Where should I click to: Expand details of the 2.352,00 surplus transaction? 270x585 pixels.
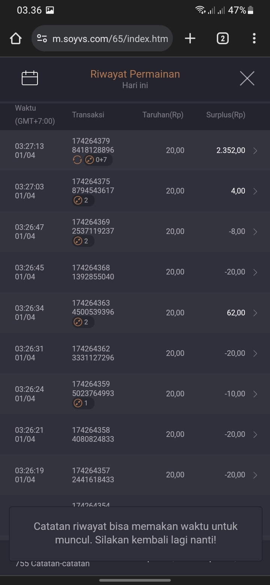pos(255,151)
